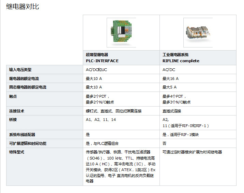
Task: Click the 特殊型式 row header
Action: point(17,152)
